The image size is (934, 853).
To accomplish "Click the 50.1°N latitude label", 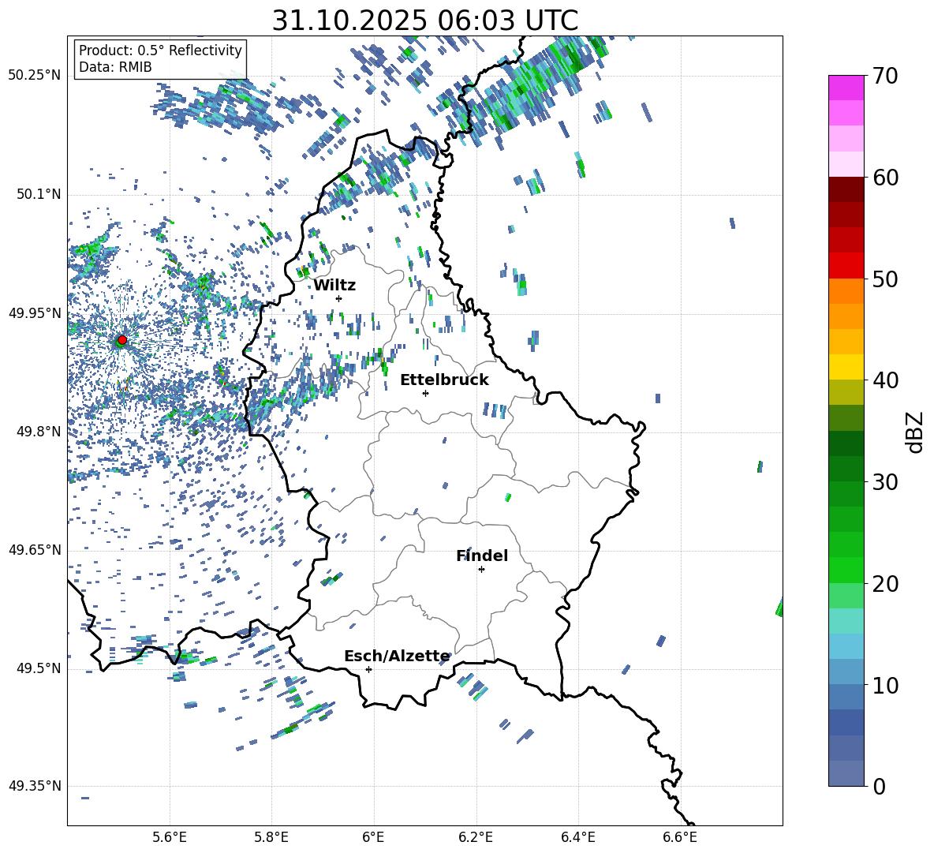I will coord(38,194).
